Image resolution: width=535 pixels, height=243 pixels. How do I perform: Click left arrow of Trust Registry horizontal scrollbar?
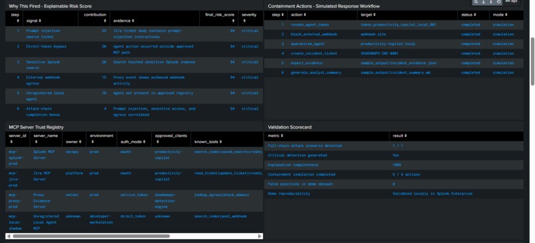(9, 236)
